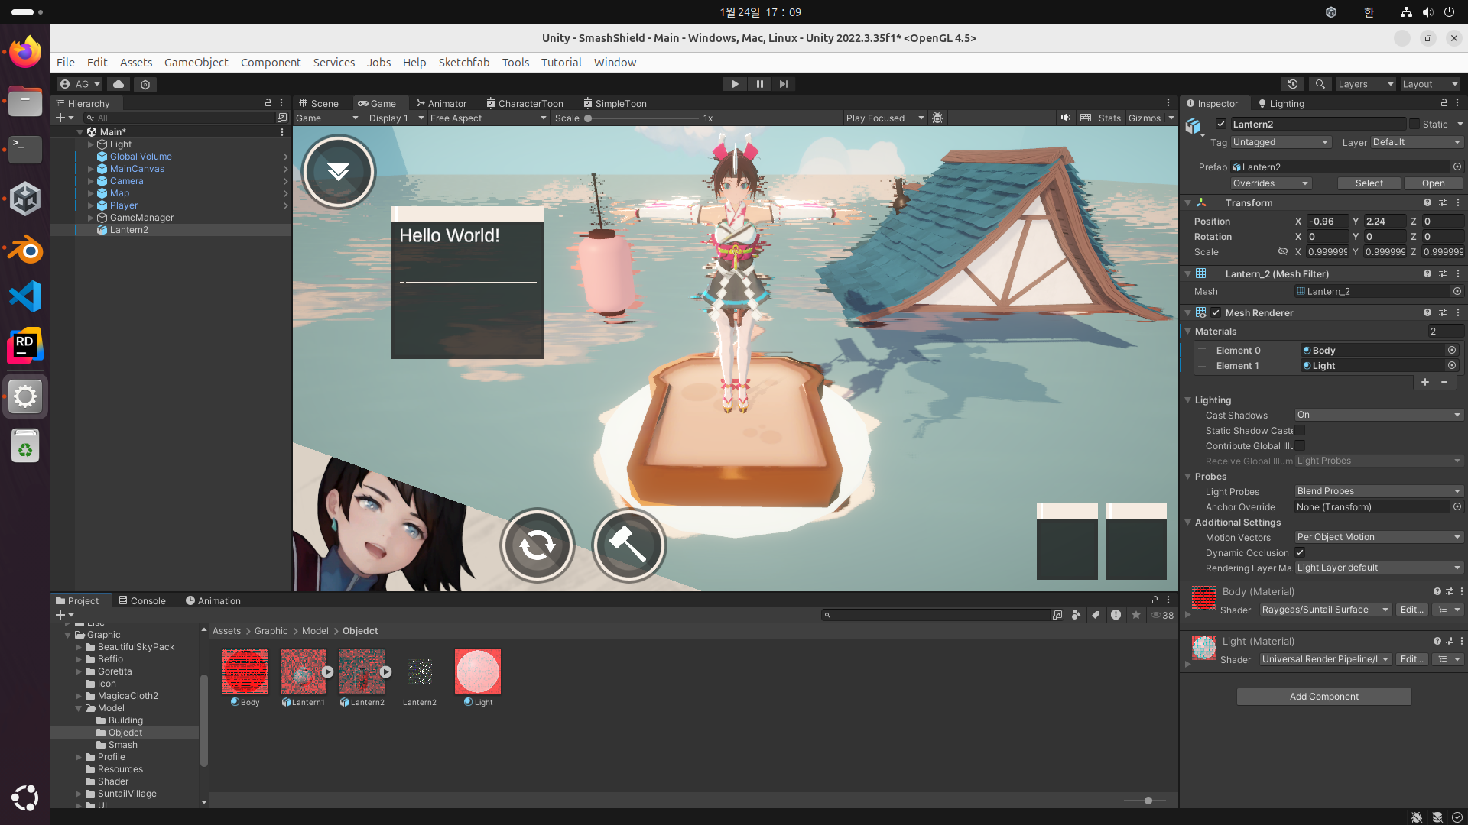Toggle the Frame Debugger bug icon
The width and height of the screenshot is (1468, 825).
click(937, 118)
